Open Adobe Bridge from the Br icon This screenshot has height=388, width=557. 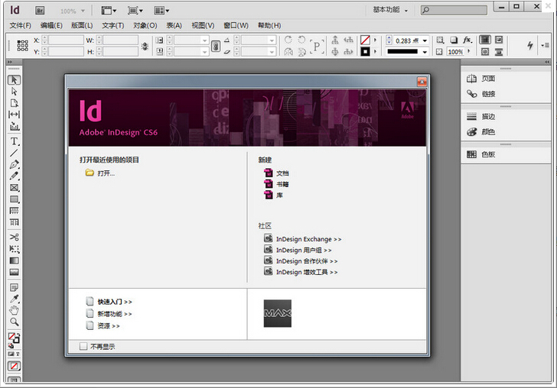tap(40, 11)
